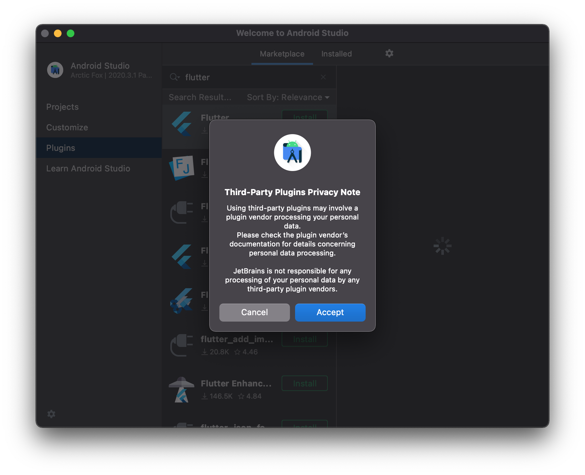Click the Android Studio app icon in sidebar
This screenshot has height=475, width=585.
tap(55, 70)
